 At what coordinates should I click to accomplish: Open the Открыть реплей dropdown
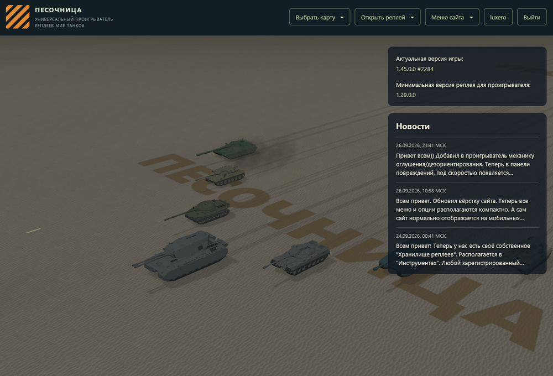[x=387, y=17]
